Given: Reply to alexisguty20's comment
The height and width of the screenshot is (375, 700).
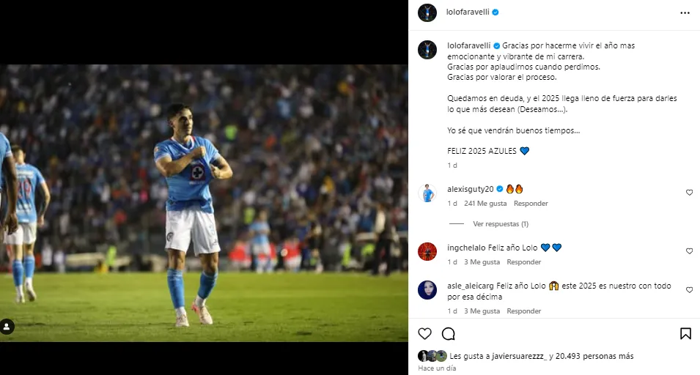Looking at the screenshot, I should click(530, 204).
